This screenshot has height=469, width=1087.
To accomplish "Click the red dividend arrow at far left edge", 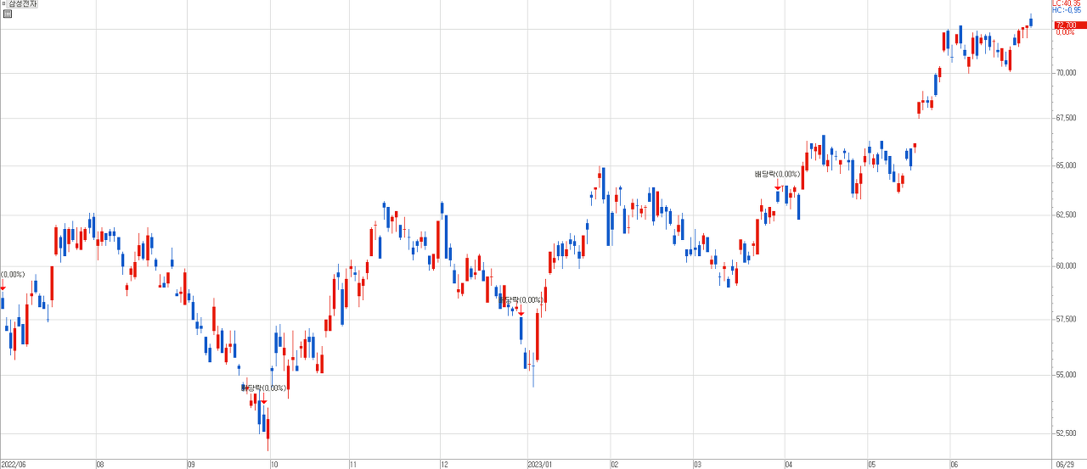I will click(3, 288).
